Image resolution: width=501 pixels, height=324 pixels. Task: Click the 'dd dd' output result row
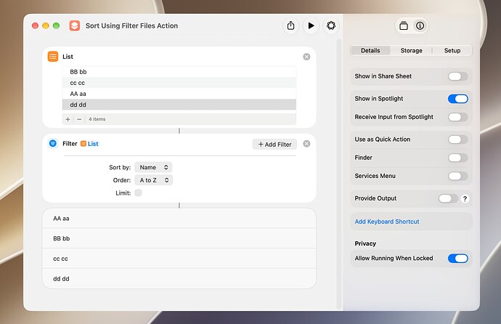[179, 279]
